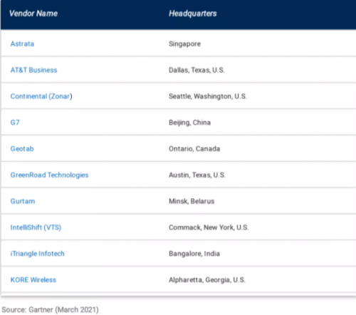Select the Seattle, Washington, U.S. cell
The image size is (356, 315).
tap(208, 96)
